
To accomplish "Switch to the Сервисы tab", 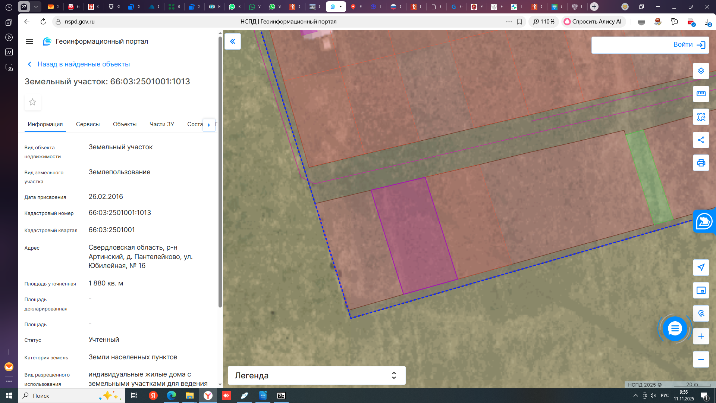I will (x=88, y=124).
